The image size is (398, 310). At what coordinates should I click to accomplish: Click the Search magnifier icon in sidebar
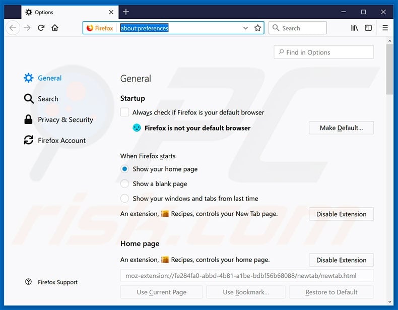point(29,99)
